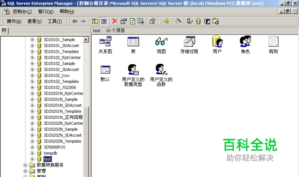Expand the 管理 folder node
Viewport: 299px width, 177px height.
[25, 171]
